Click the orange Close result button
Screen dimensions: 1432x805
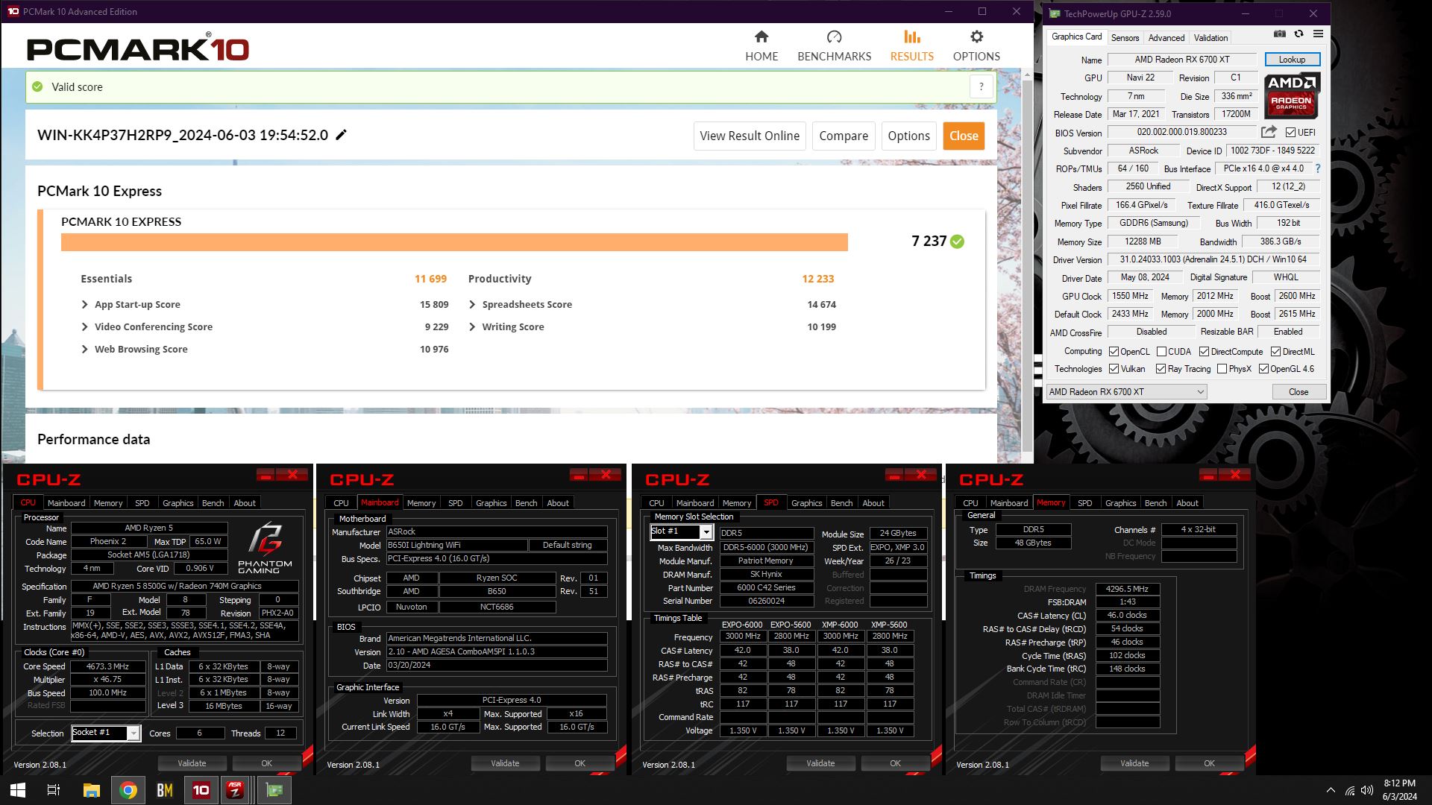(964, 136)
